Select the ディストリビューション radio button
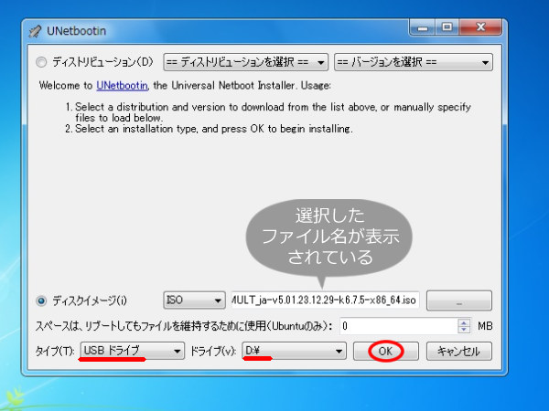This screenshot has height=411, width=549. [x=41, y=62]
